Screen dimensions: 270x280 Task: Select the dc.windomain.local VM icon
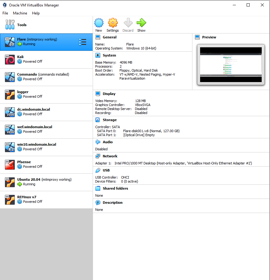(10, 112)
